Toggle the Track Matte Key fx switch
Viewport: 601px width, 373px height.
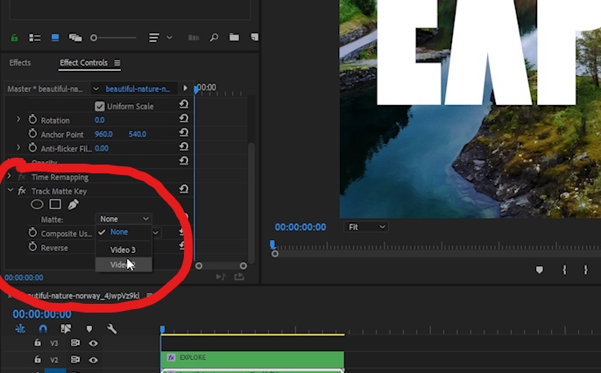(x=22, y=191)
